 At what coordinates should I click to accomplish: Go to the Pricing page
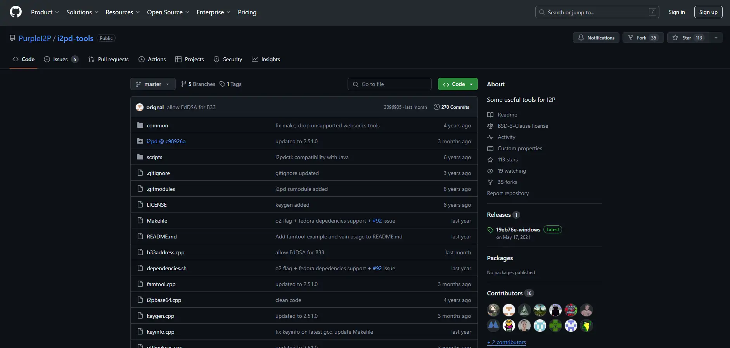click(247, 12)
